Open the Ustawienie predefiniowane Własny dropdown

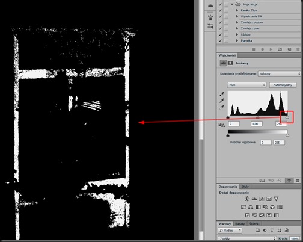279,74
